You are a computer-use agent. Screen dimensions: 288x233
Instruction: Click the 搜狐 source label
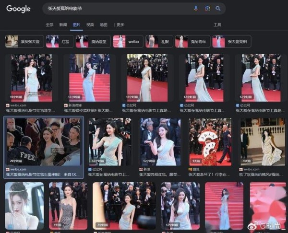(x=196, y=169)
